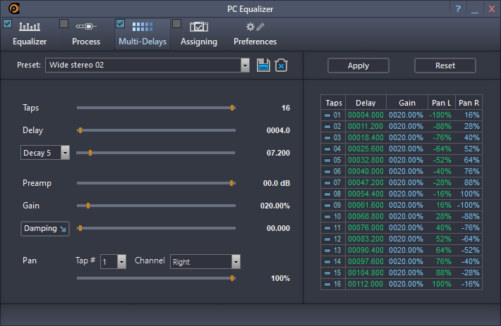Open the Tap # dropdown
The image size is (501, 326).
121,262
